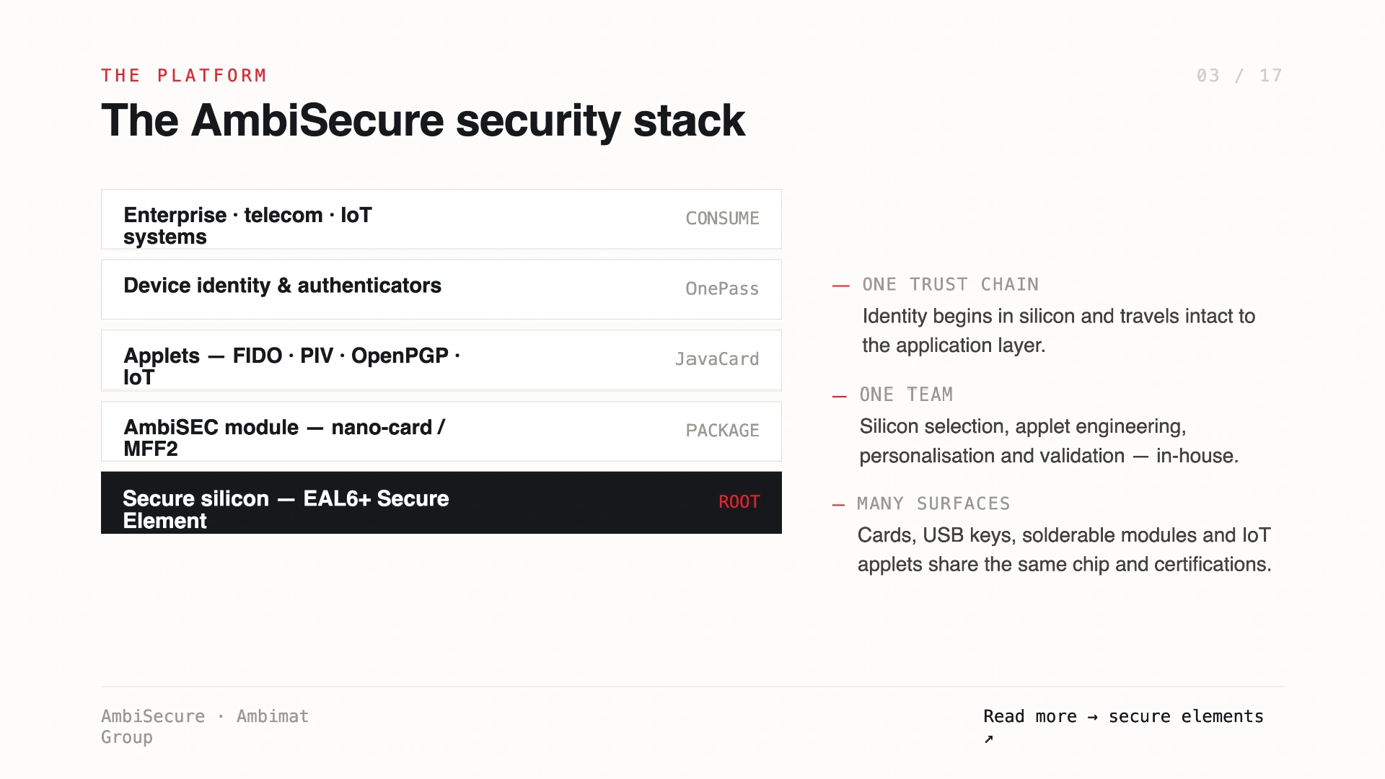
Task: Click the '03 / 17' page counter
Action: point(1239,76)
